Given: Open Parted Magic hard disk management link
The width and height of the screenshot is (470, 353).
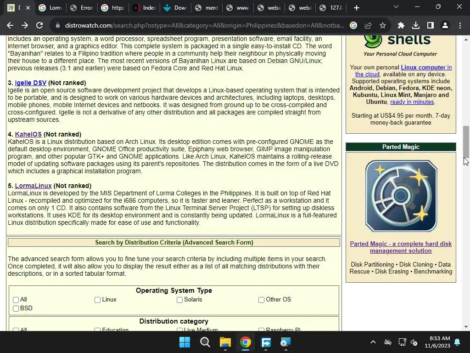Looking at the screenshot, I should [401, 247].
